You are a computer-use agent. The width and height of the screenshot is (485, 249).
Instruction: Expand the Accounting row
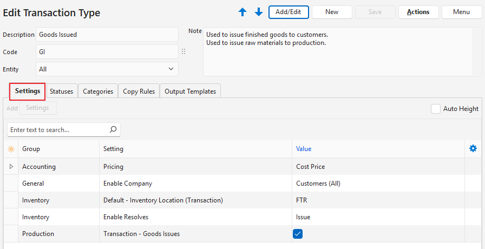(x=11, y=167)
